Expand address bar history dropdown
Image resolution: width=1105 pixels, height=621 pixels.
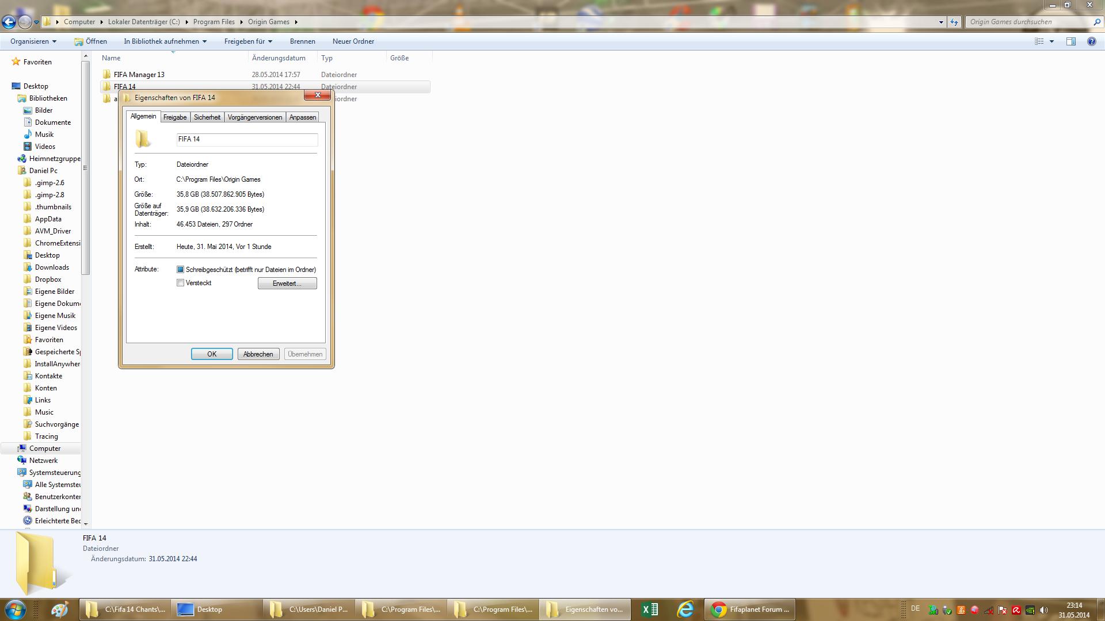941,22
